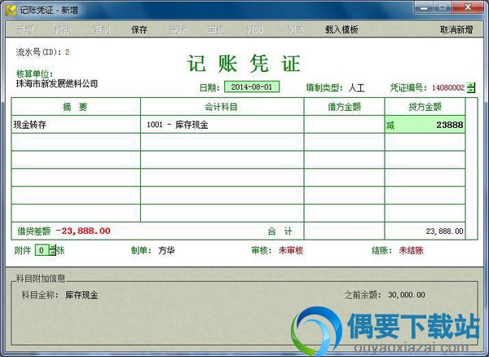Click the 摘要 column header

(76, 107)
